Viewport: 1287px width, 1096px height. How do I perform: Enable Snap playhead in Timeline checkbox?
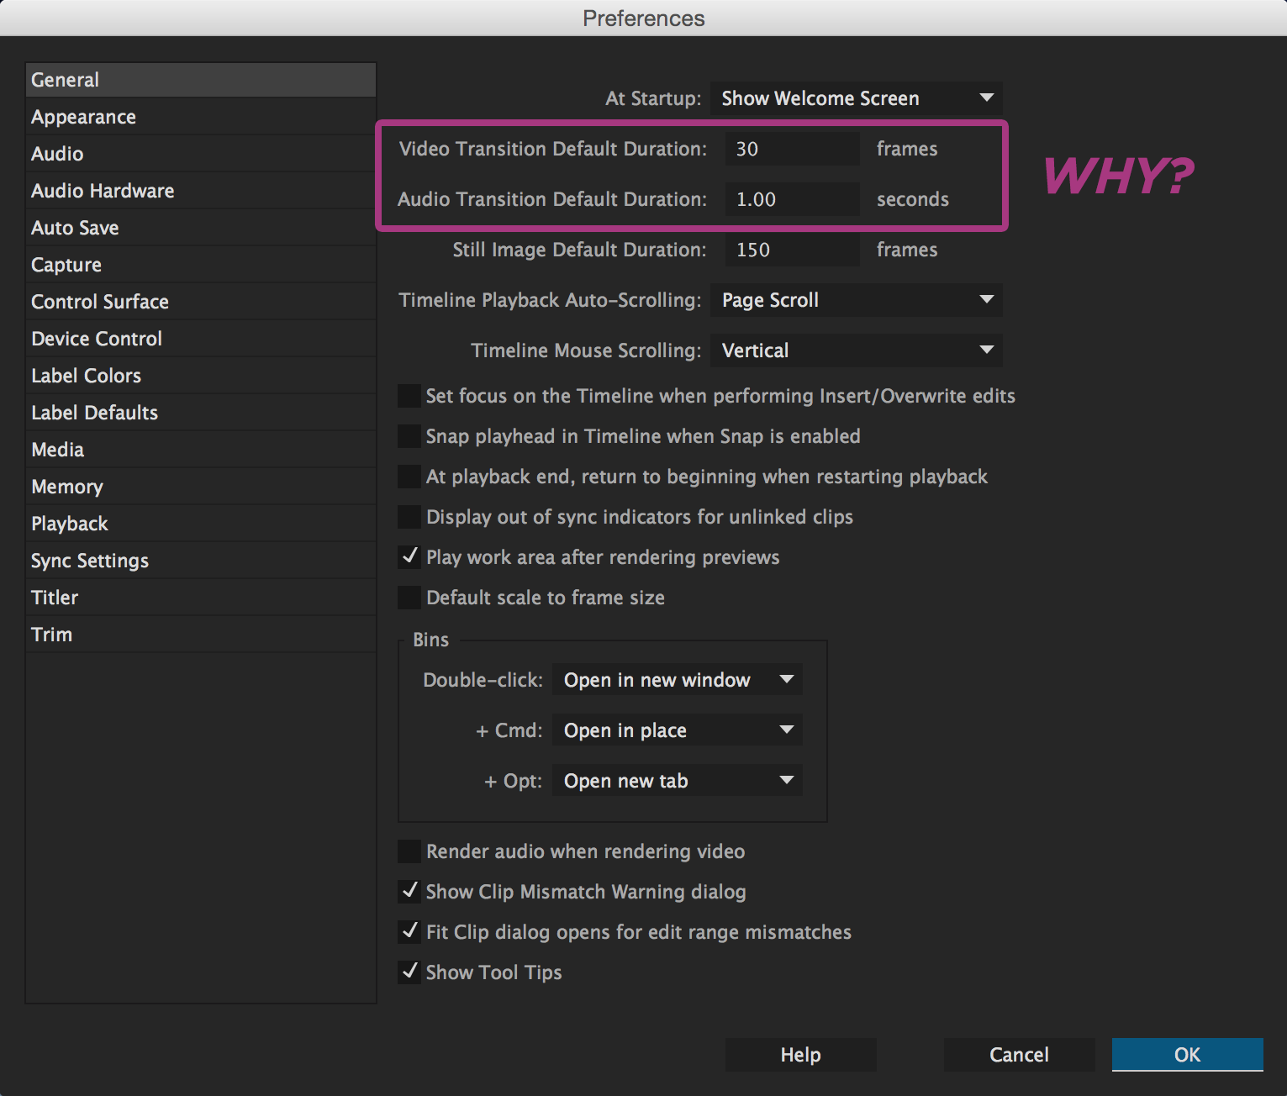pyautogui.click(x=409, y=436)
